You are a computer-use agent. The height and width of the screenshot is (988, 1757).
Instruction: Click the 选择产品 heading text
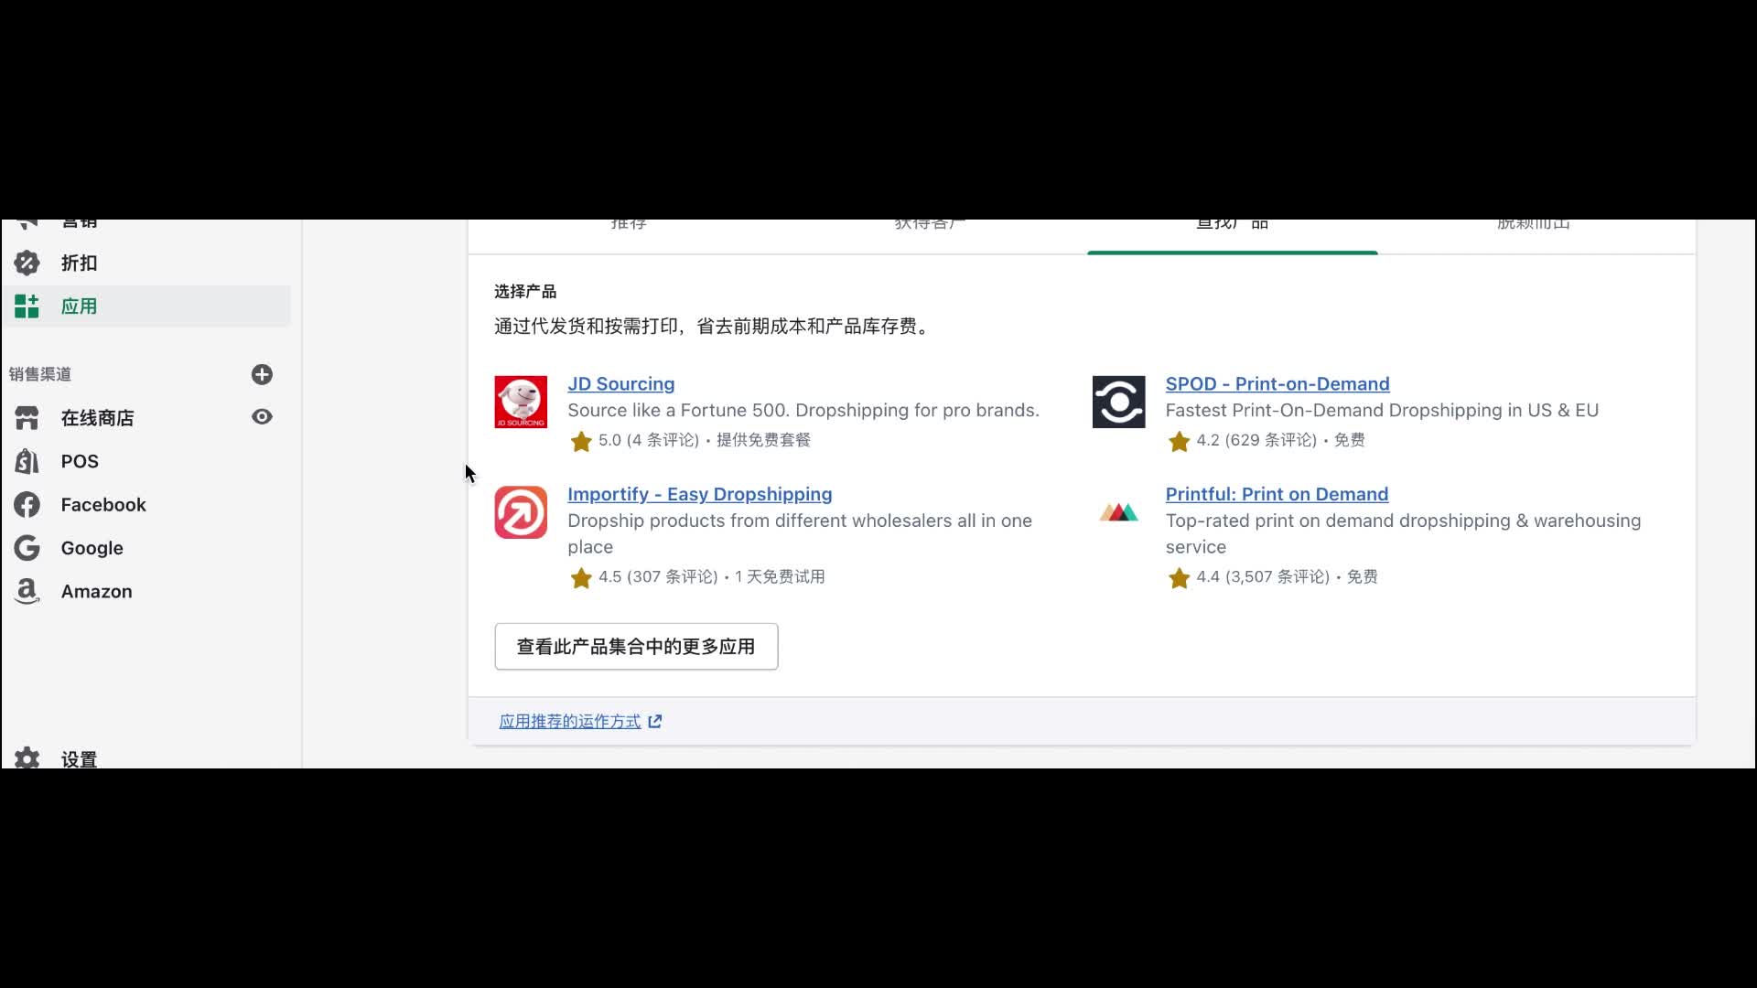[x=525, y=292]
